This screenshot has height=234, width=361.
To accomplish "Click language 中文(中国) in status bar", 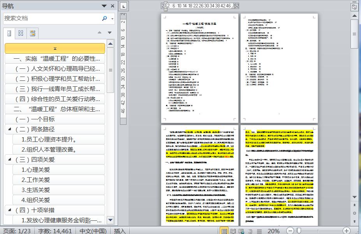I will pos(93,231).
